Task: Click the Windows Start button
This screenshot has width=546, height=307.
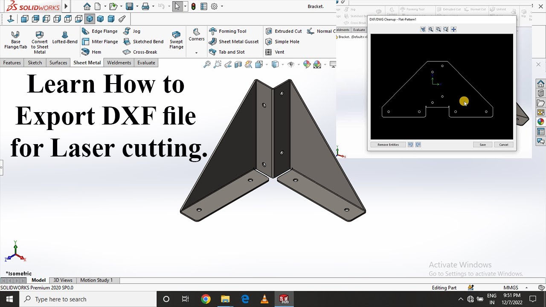Action: tap(9, 299)
